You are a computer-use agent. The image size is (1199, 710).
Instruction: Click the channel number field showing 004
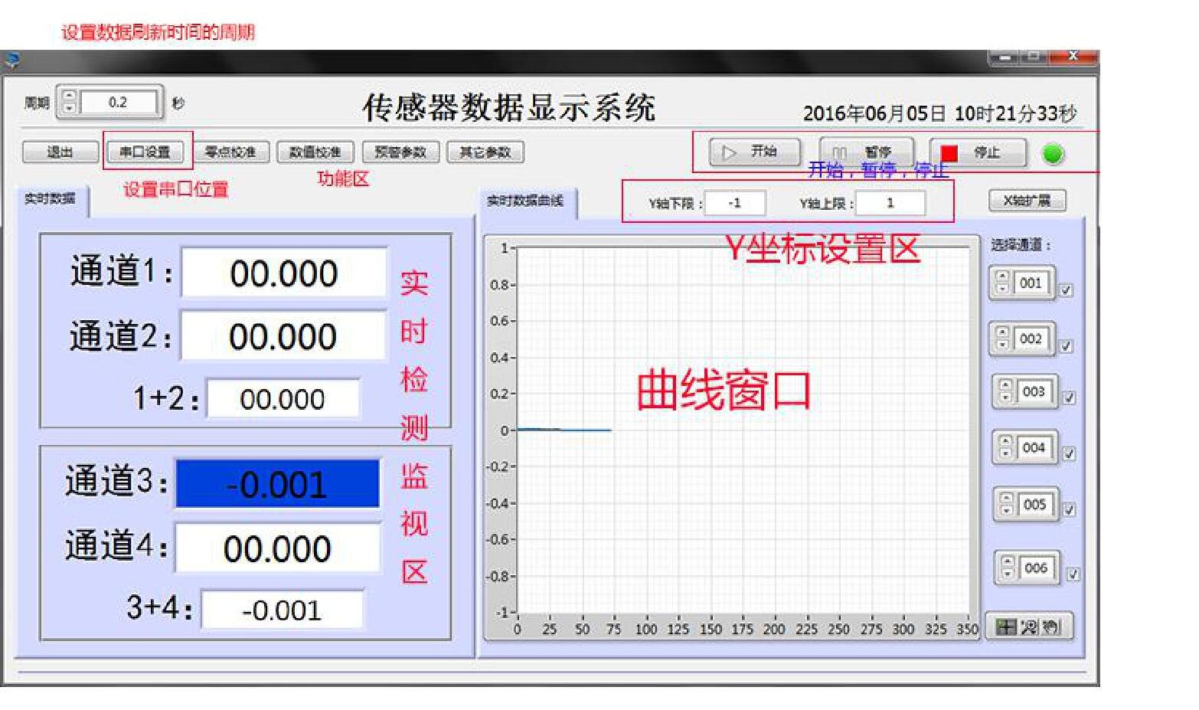tap(1034, 447)
